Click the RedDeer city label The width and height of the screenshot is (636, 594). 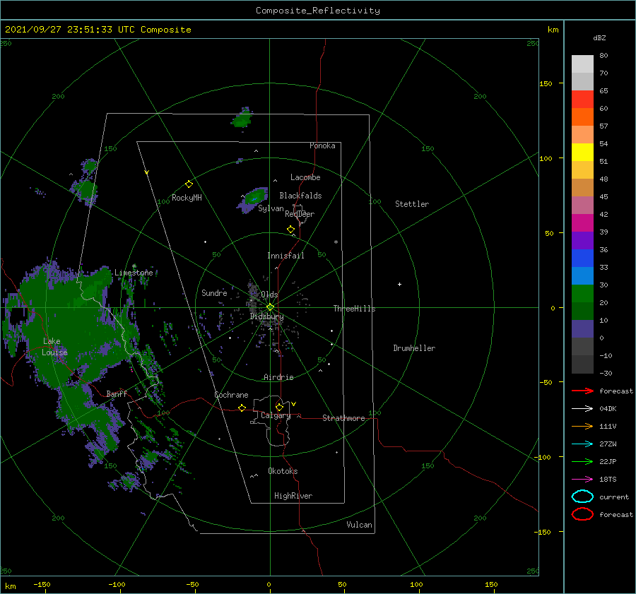(300, 214)
